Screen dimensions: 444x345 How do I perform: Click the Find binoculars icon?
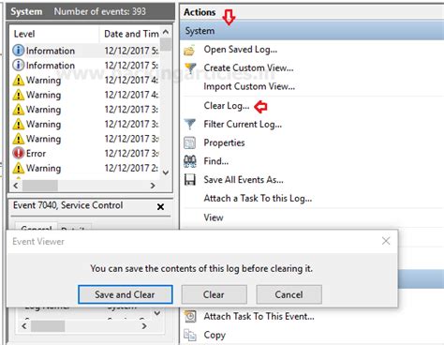click(x=190, y=161)
